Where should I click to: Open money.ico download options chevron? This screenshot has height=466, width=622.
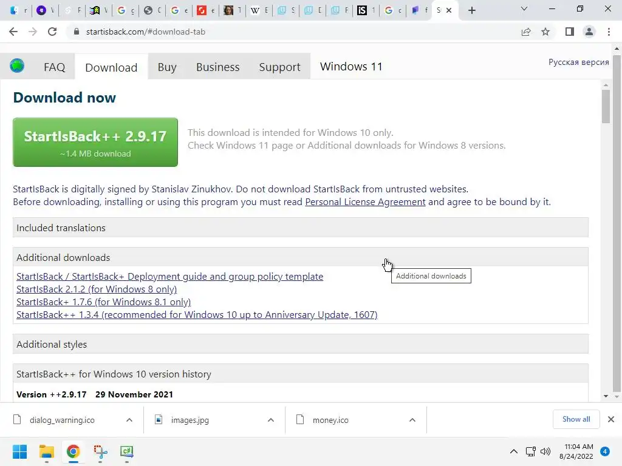tap(412, 420)
